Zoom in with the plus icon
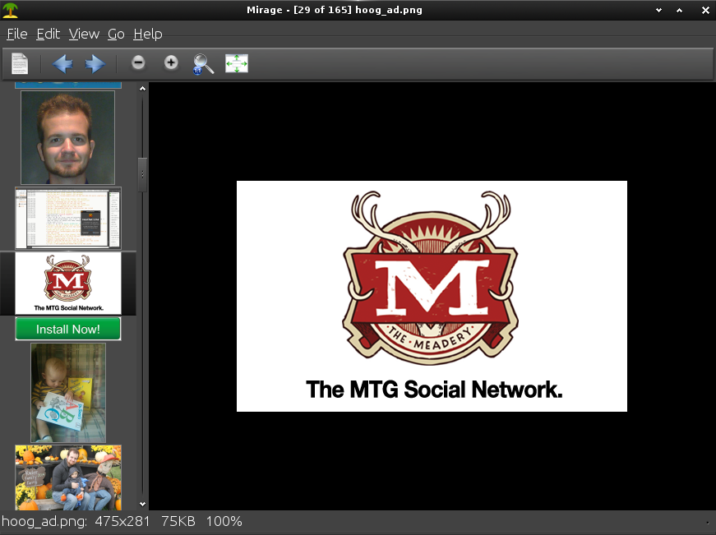 point(171,62)
